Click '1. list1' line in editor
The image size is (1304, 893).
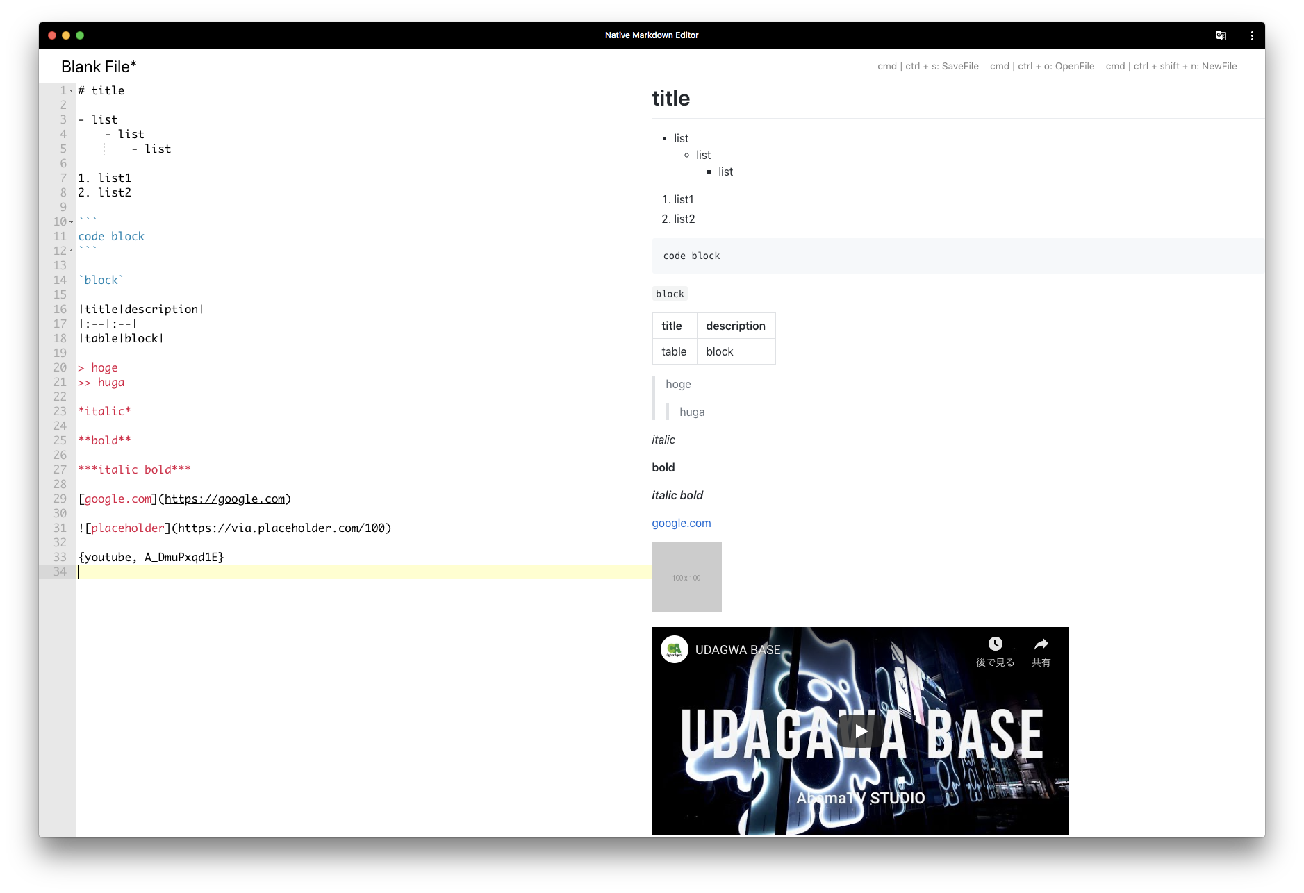[x=104, y=178]
